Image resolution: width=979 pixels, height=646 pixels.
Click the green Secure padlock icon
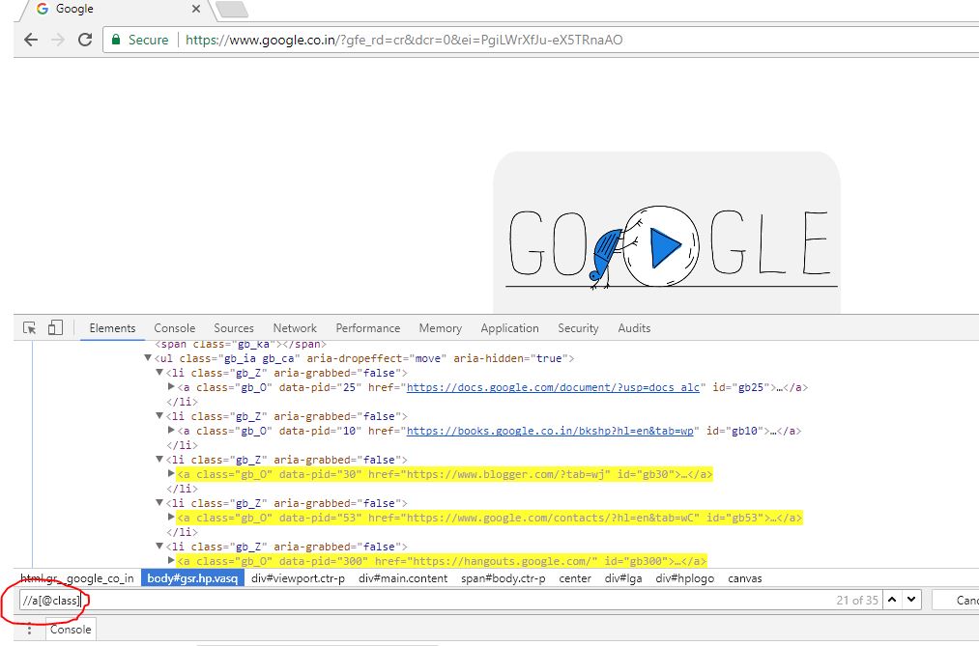(116, 40)
